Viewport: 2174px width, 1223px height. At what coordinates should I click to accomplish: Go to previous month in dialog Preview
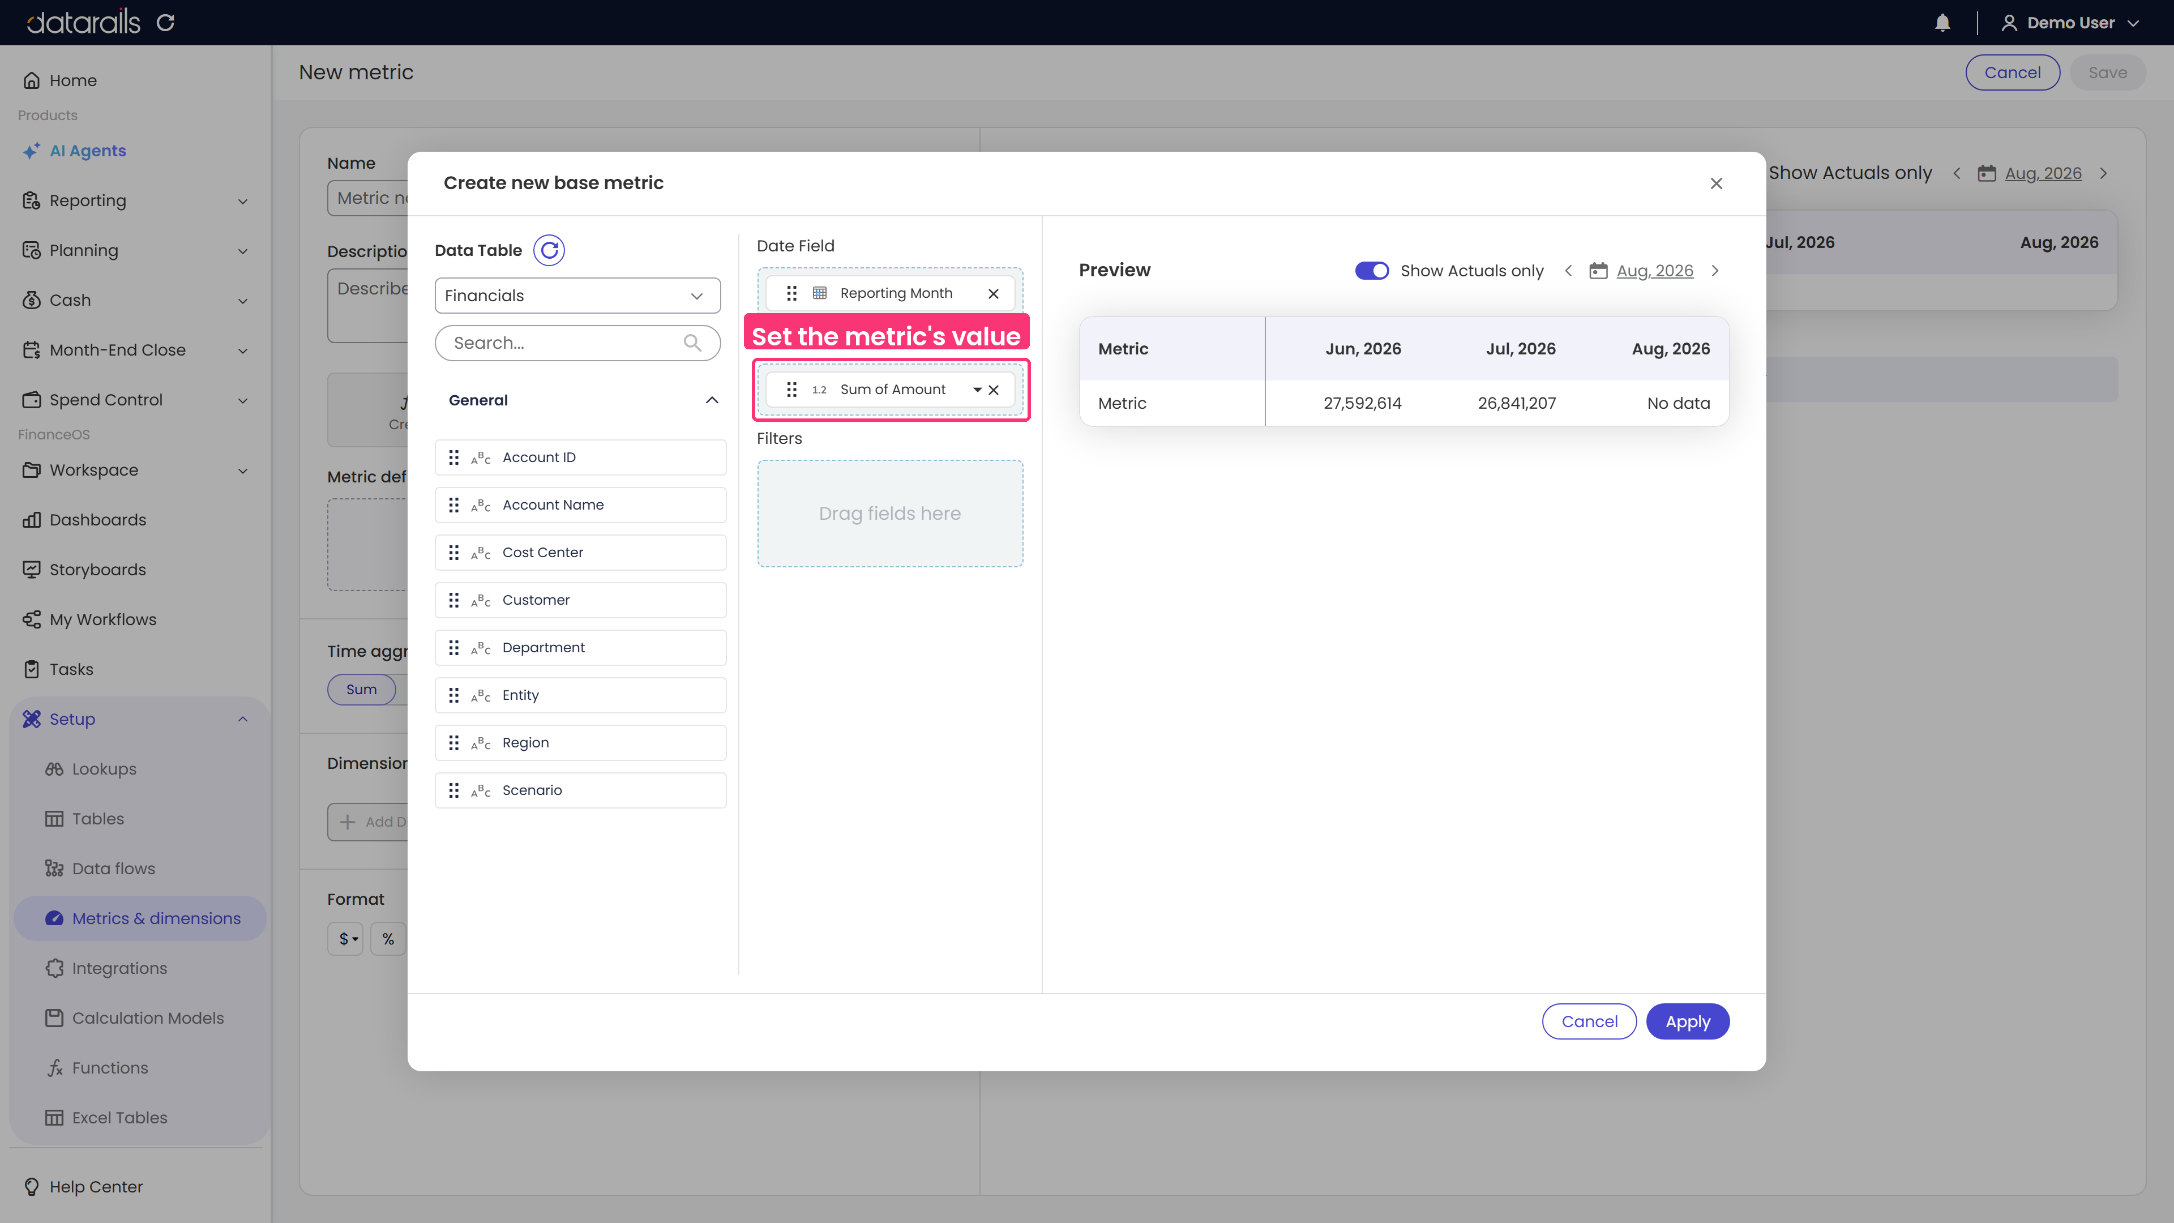(1568, 271)
